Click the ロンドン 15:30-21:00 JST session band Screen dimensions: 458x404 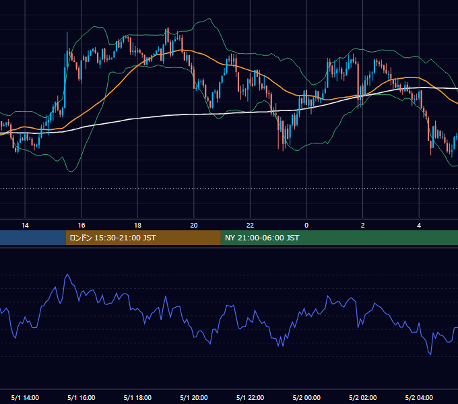point(143,238)
